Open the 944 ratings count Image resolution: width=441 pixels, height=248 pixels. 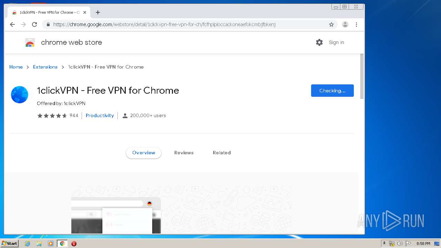click(74, 116)
